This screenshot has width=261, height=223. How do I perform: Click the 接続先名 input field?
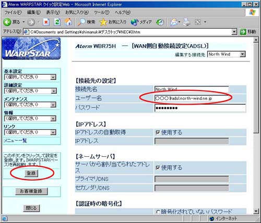(x=192, y=89)
